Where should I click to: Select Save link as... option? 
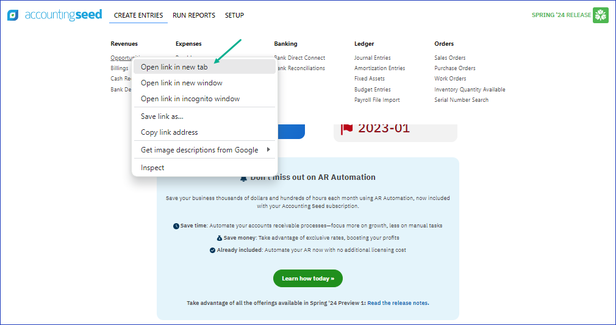pyautogui.click(x=205, y=116)
